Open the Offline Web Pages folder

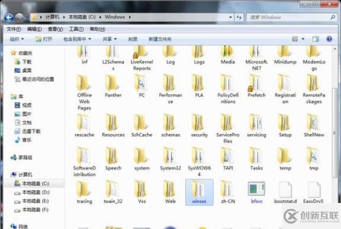pos(85,92)
